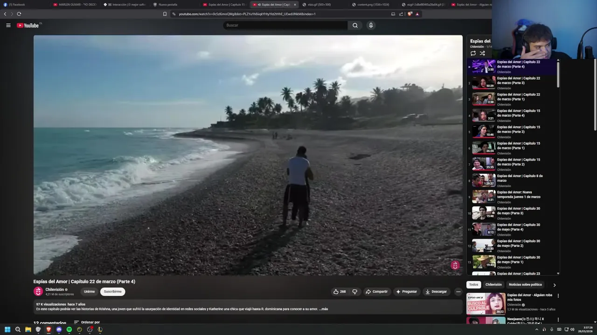Dislike the video with thumbs down
Viewport: 597px width, 335px height.
(355, 292)
